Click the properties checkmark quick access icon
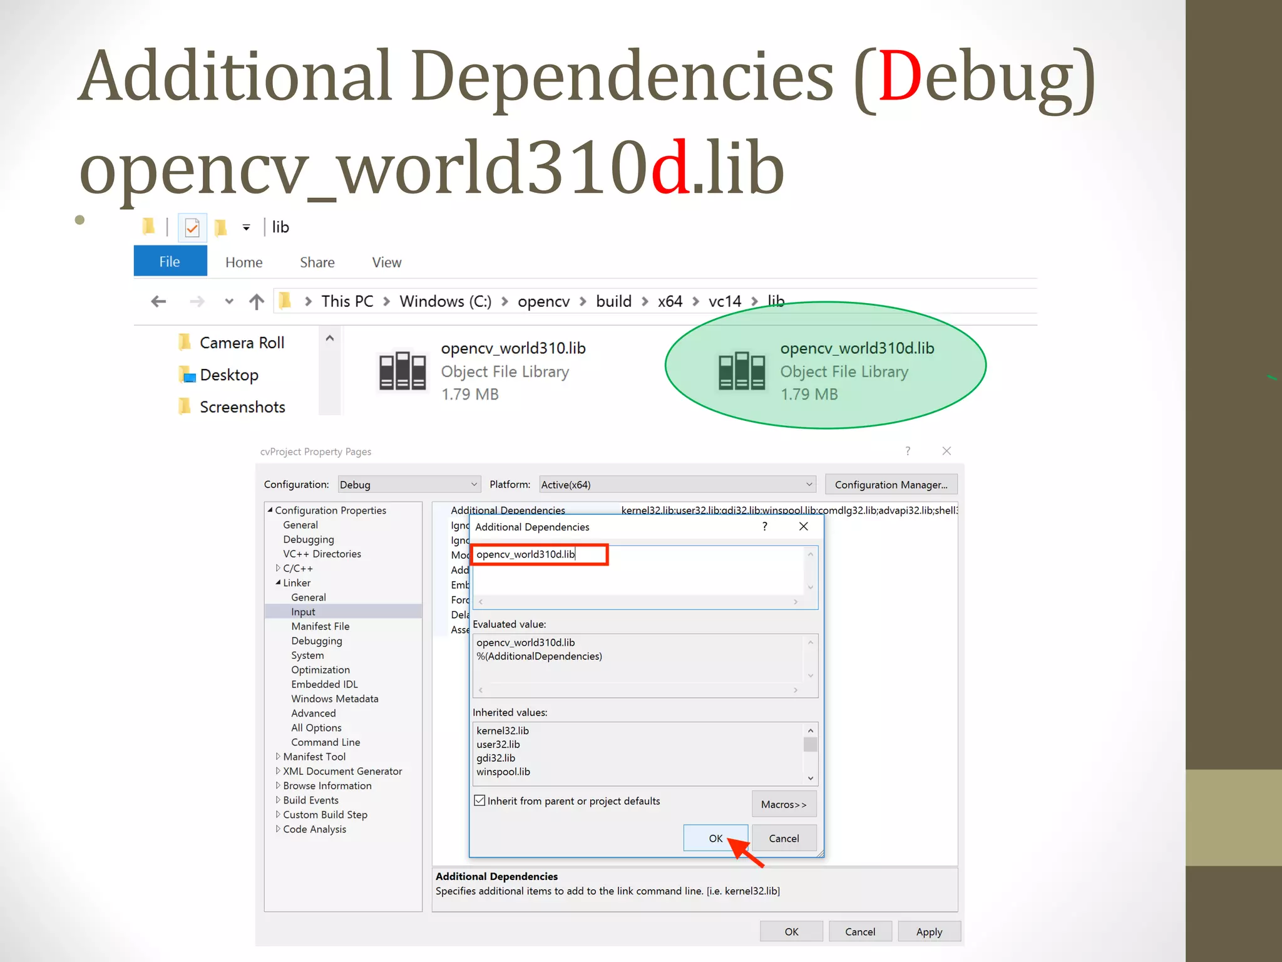Viewport: 1282px width, 962px height. [192, 227]
